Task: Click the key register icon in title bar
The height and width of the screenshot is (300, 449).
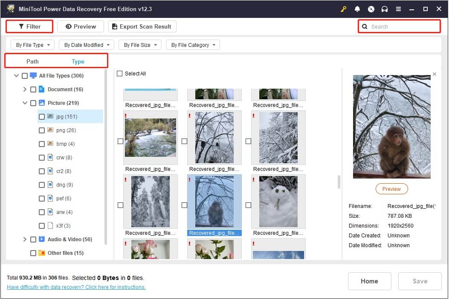Action: (x=343, y=9)
